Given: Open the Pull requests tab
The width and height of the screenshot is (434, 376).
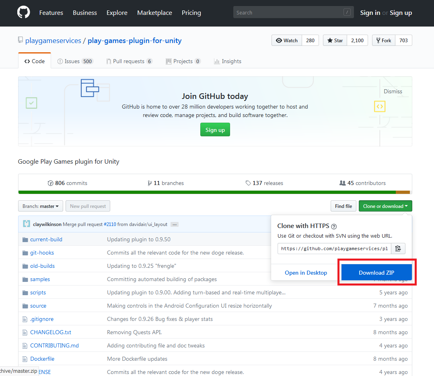Looking at the screenshot, I should [x=129, y=62].
